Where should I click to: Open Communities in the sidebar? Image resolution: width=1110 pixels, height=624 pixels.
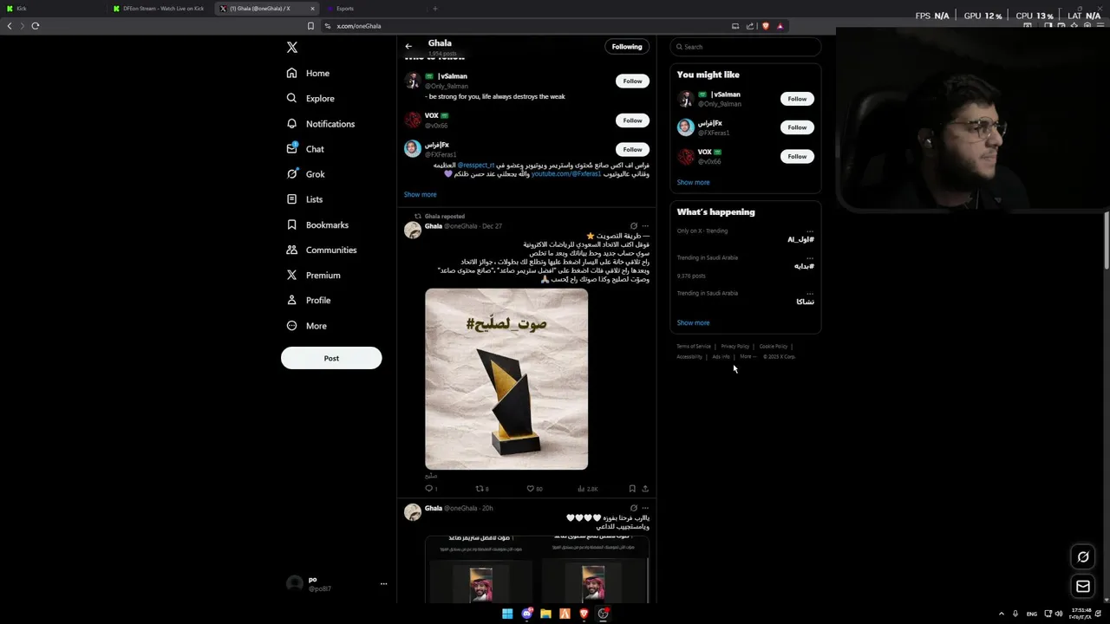tap(321, 250)
